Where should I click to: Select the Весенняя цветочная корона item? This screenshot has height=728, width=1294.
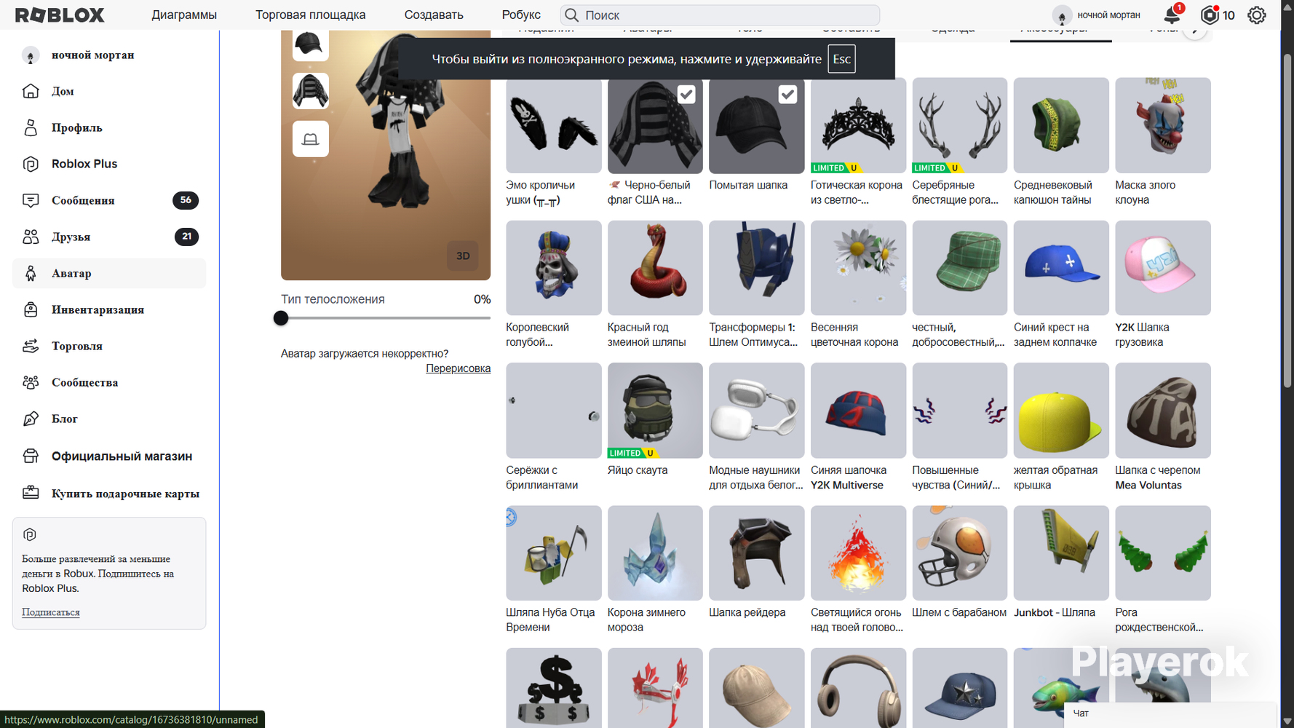coord(858,268)
